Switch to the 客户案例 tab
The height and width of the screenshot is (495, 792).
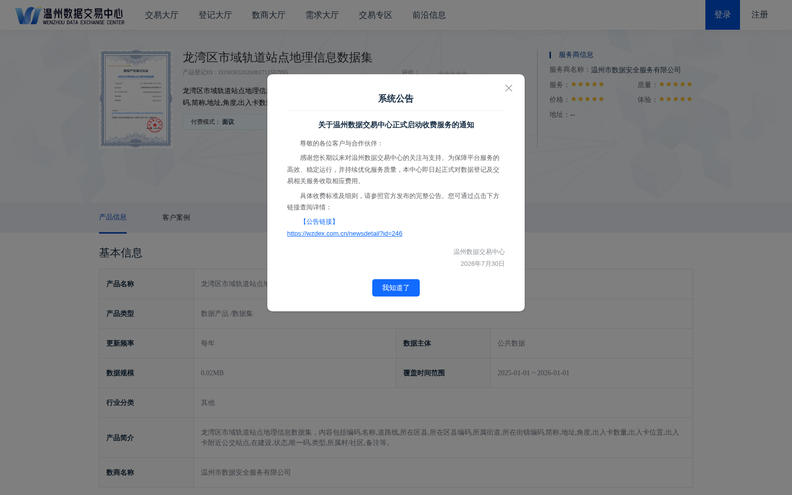pyautogui.click(x=176, y=218)
